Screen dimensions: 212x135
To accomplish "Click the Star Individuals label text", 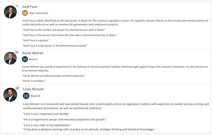I will click(39, 13).
